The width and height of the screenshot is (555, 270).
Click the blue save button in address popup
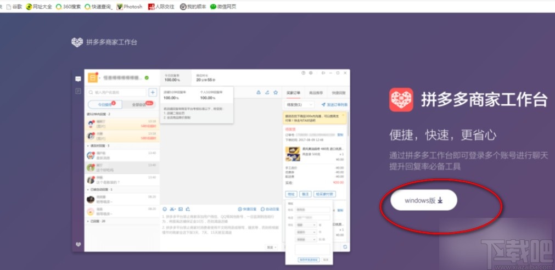click(x=309, y=260)
